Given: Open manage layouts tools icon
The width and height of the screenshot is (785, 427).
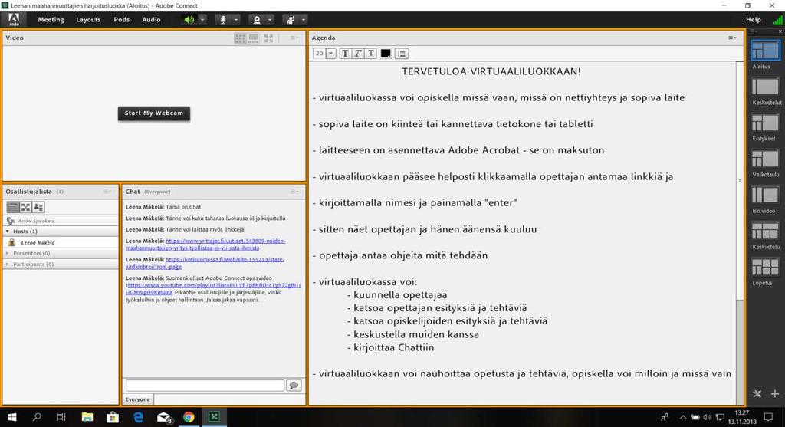Looking at the screenshot, I should (757, 394).
